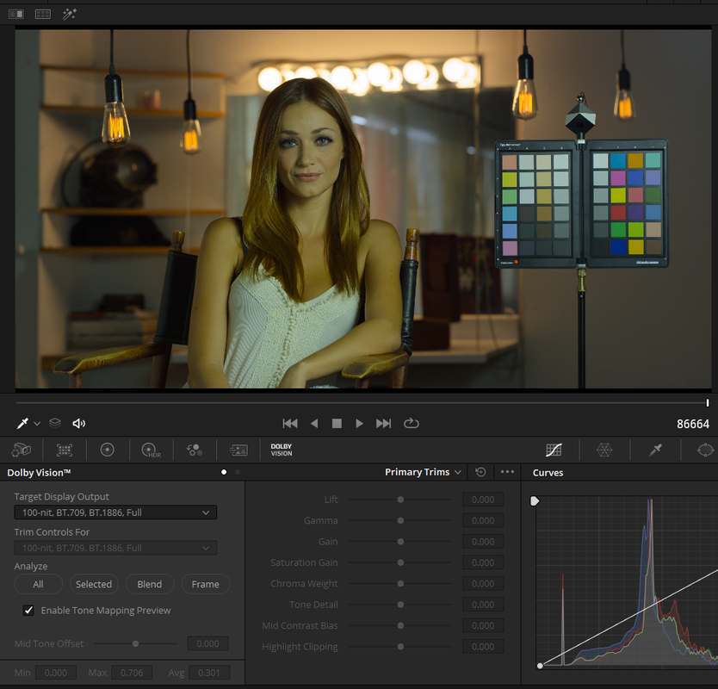This screenshot has width=718, height=689.
Task: Jump to last frame of clip
Action: [384, 423]
